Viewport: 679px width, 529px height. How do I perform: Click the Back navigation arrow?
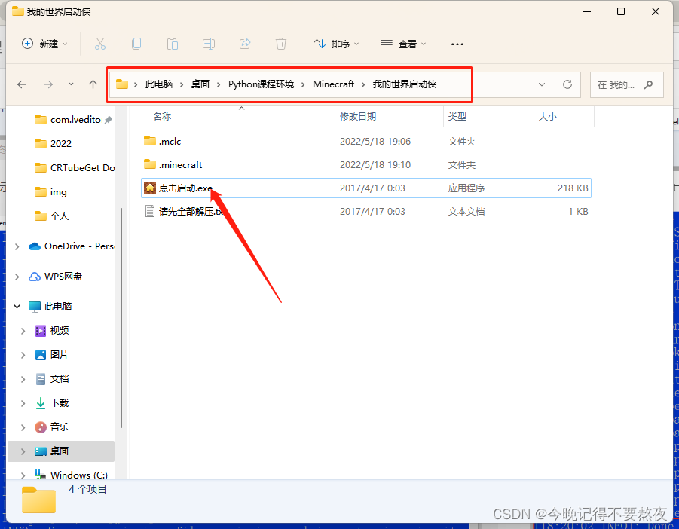point(22,84)
